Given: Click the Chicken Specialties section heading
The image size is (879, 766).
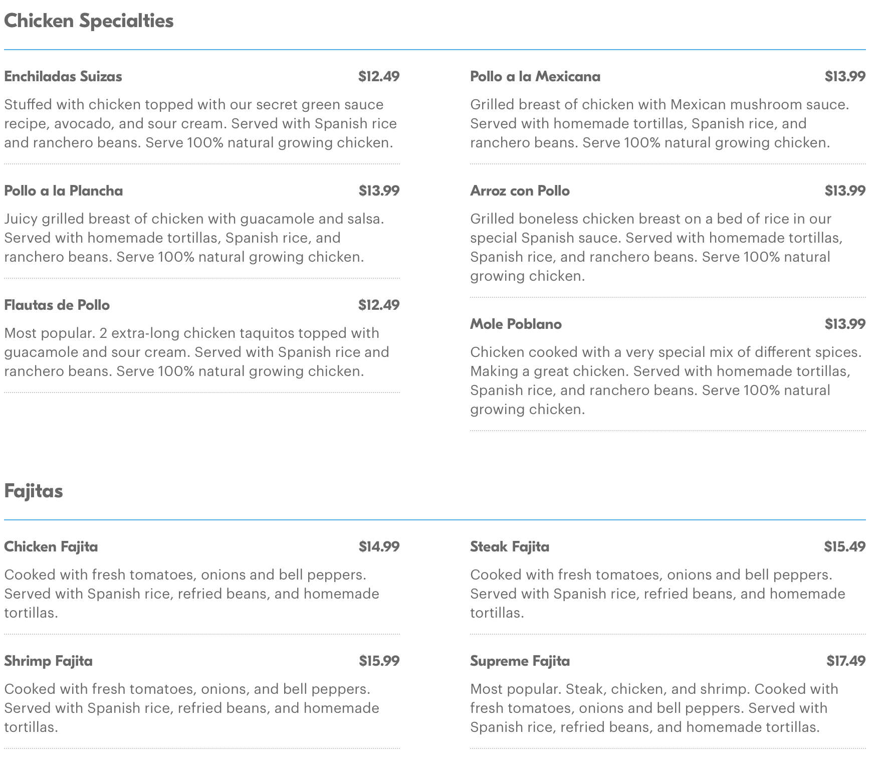Looking at the screenshot, I should (89, 21).
